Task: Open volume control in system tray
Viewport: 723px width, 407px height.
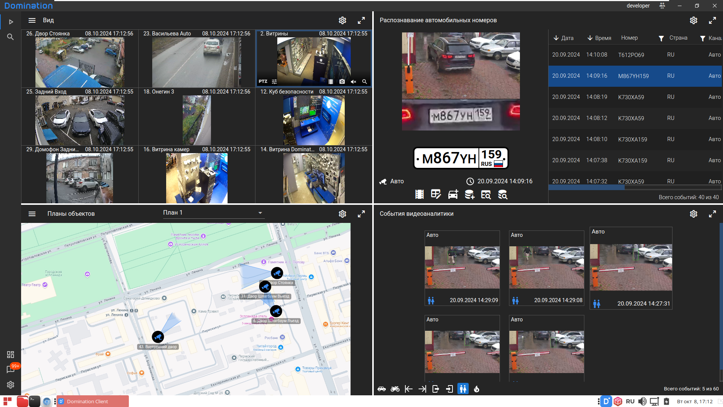Action: tap(642, 401)
